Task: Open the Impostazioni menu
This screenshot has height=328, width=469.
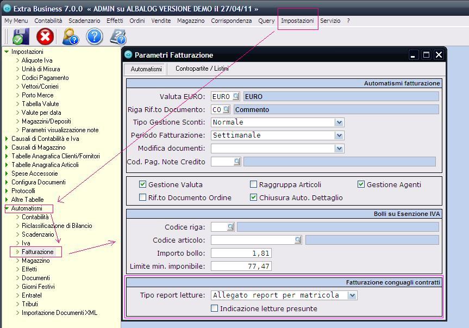Action: click(297, 21)
